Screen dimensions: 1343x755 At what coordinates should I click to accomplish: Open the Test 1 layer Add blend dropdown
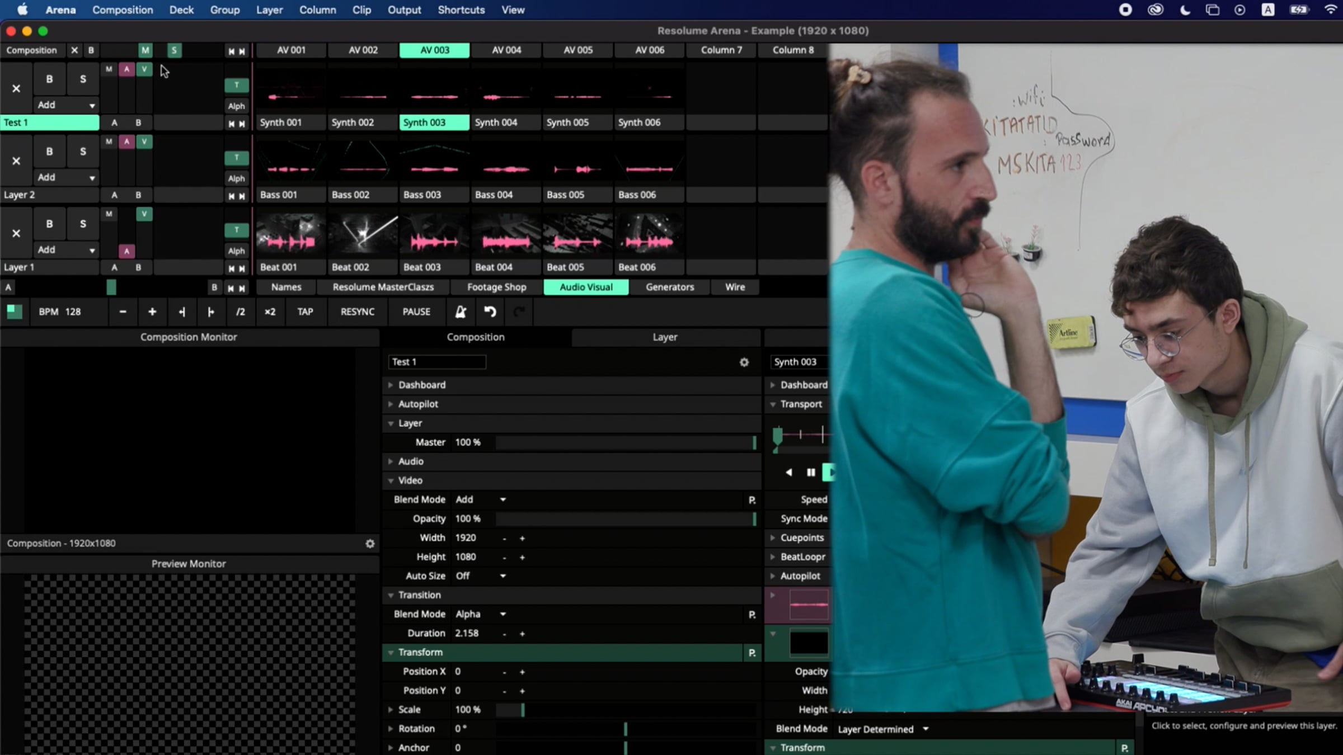(x=65, y=105)
